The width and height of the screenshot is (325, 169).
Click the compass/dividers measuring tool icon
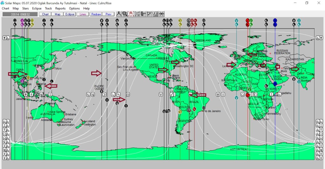tap(119, 14)
